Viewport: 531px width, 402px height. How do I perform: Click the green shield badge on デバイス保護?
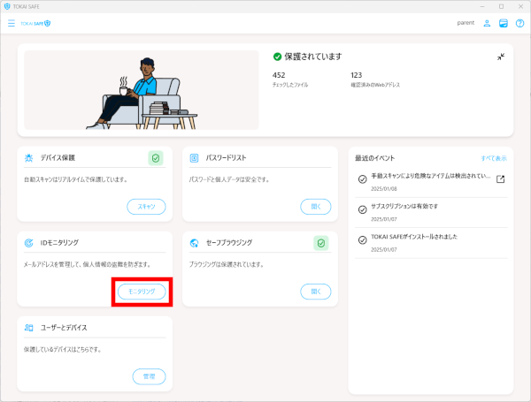[x=156, y=158]
